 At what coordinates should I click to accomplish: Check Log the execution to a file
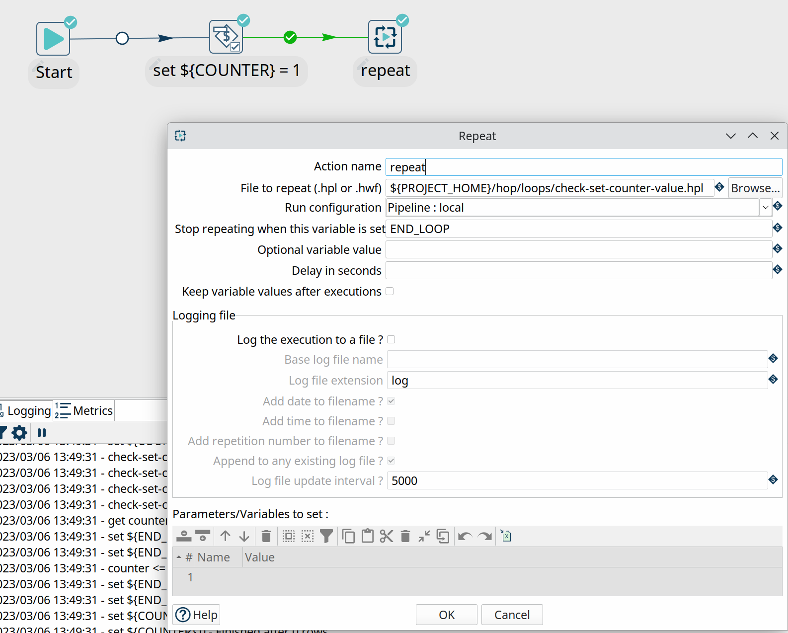[391, 339]
